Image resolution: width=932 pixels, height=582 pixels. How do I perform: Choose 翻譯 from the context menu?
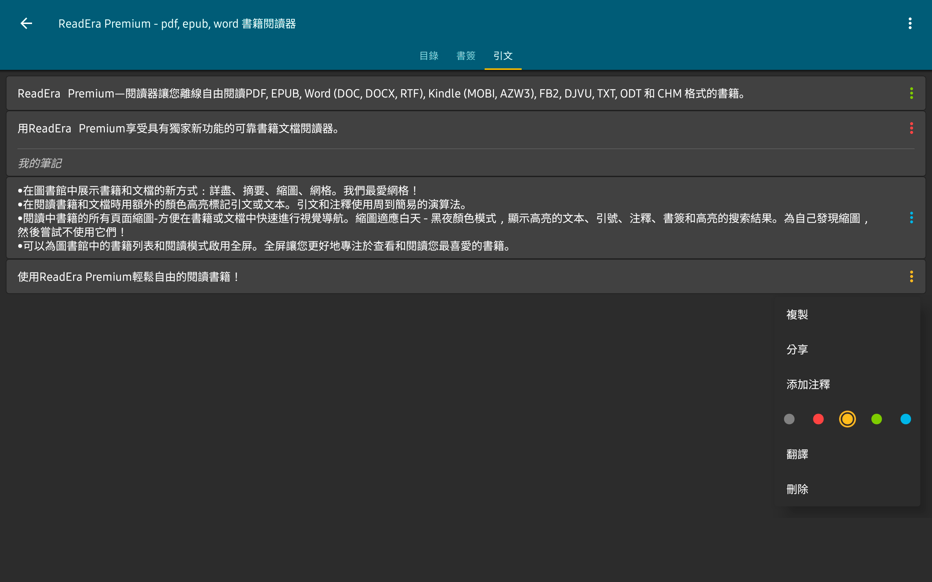pos(847,454)
